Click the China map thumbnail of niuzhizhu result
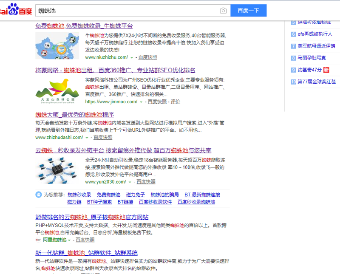The width and height of the screenshot is (340, 274). [x=57, y=45]
